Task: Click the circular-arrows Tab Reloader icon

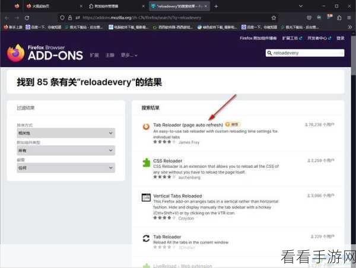Action: point(146,238)
